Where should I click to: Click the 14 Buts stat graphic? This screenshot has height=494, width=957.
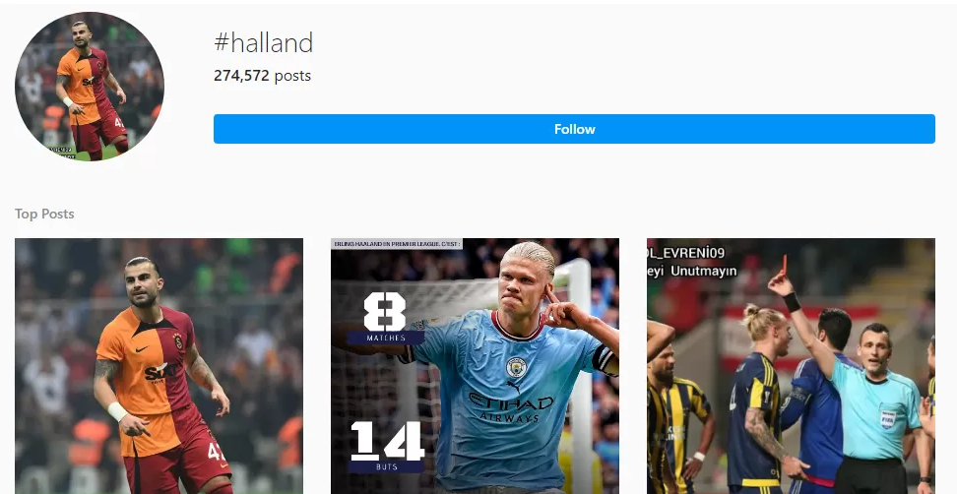(386, 447)
